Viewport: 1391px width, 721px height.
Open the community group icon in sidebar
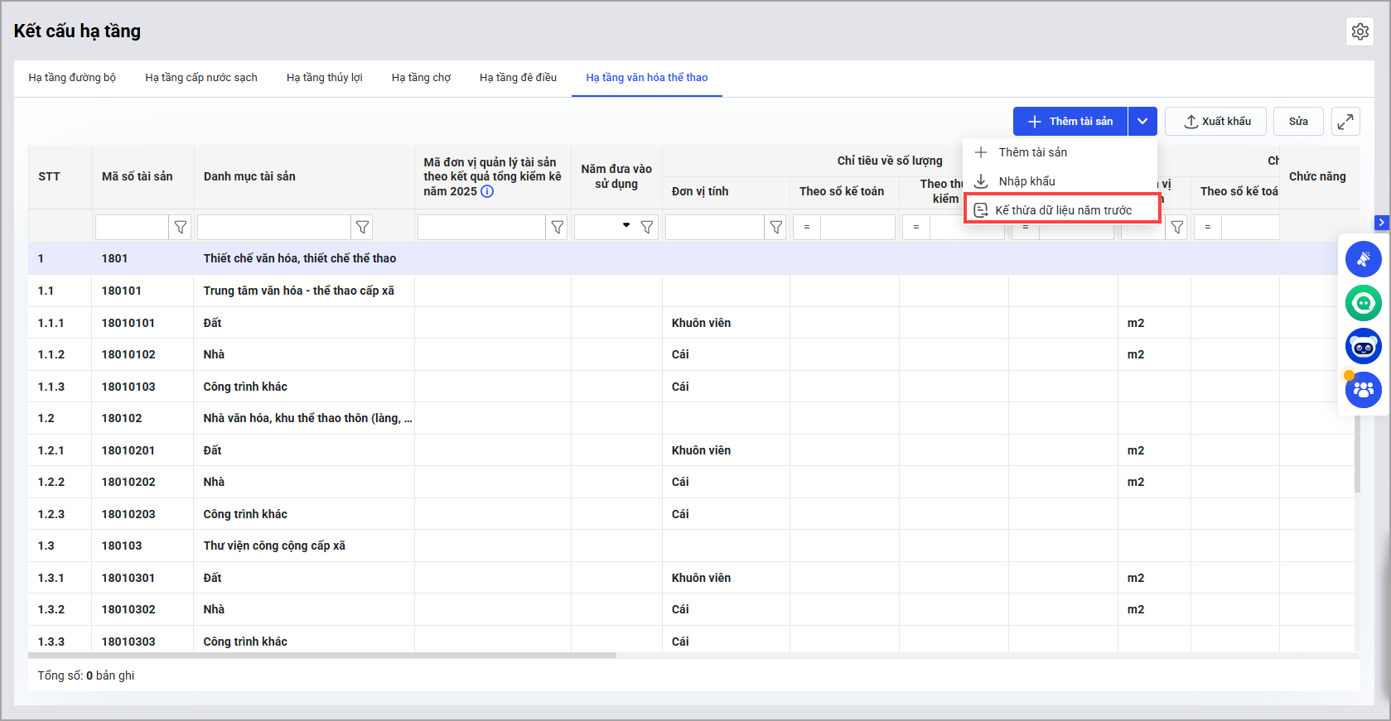tap(1363, 389)
